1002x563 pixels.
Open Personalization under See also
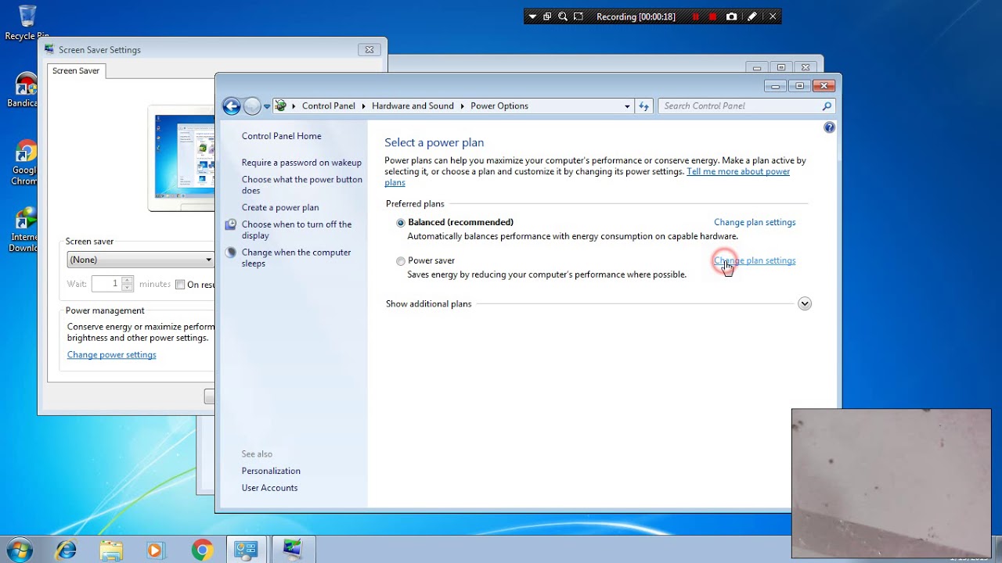(271, 471)
